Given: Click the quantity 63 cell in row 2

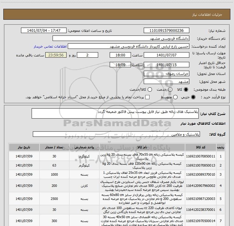Looking at the screenshot, I should (x=54, y=165).
